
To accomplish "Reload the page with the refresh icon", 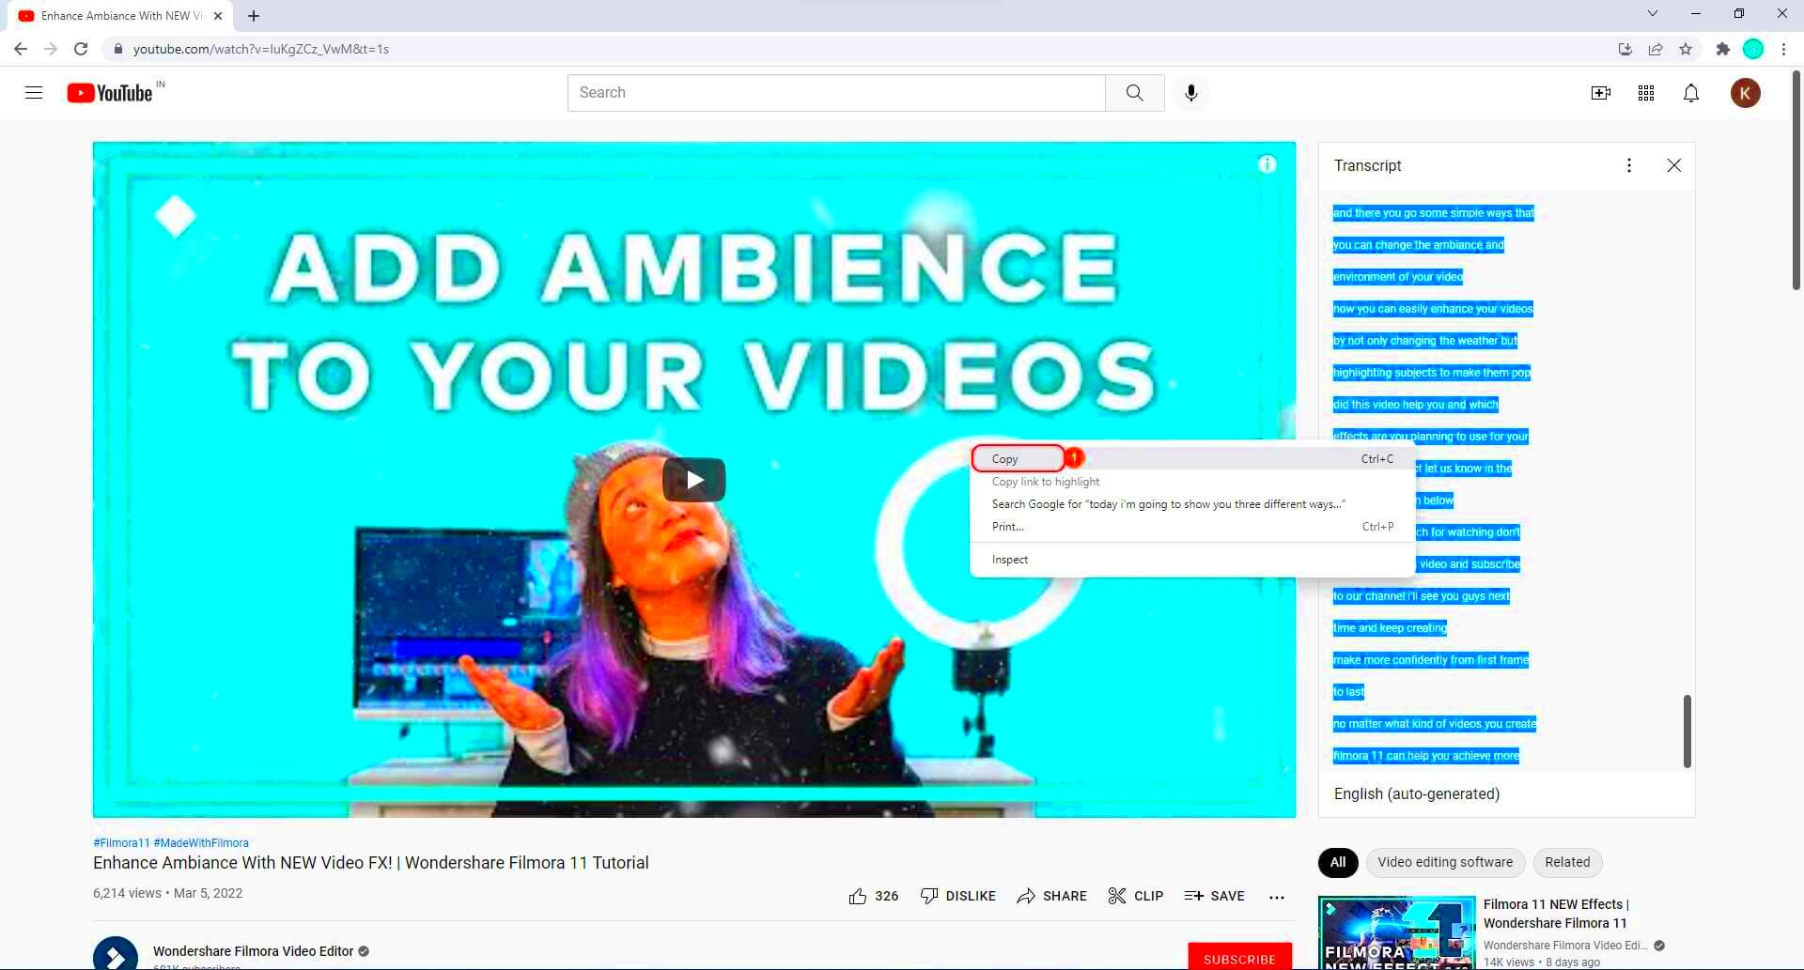I will click(x=81, y=49).
